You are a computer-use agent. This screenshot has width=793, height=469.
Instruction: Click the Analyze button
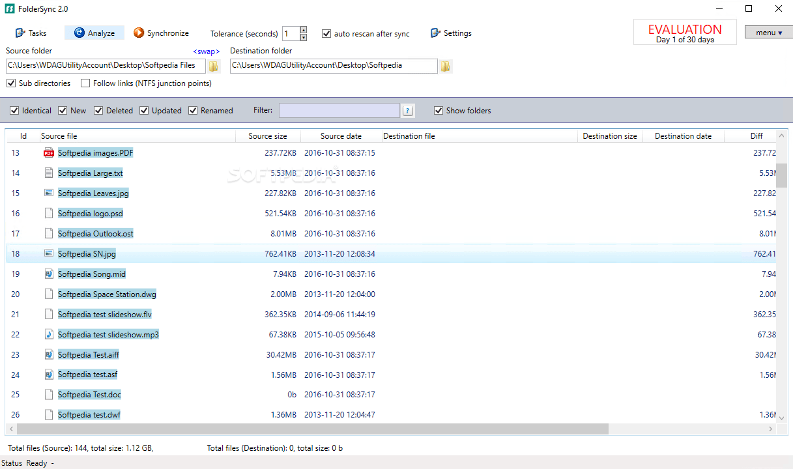pyautogui.click(x=94, y=33)
